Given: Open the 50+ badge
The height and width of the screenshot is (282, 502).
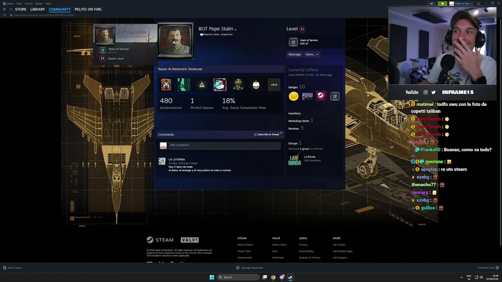Looking at the screenshot, I should 307,96.
